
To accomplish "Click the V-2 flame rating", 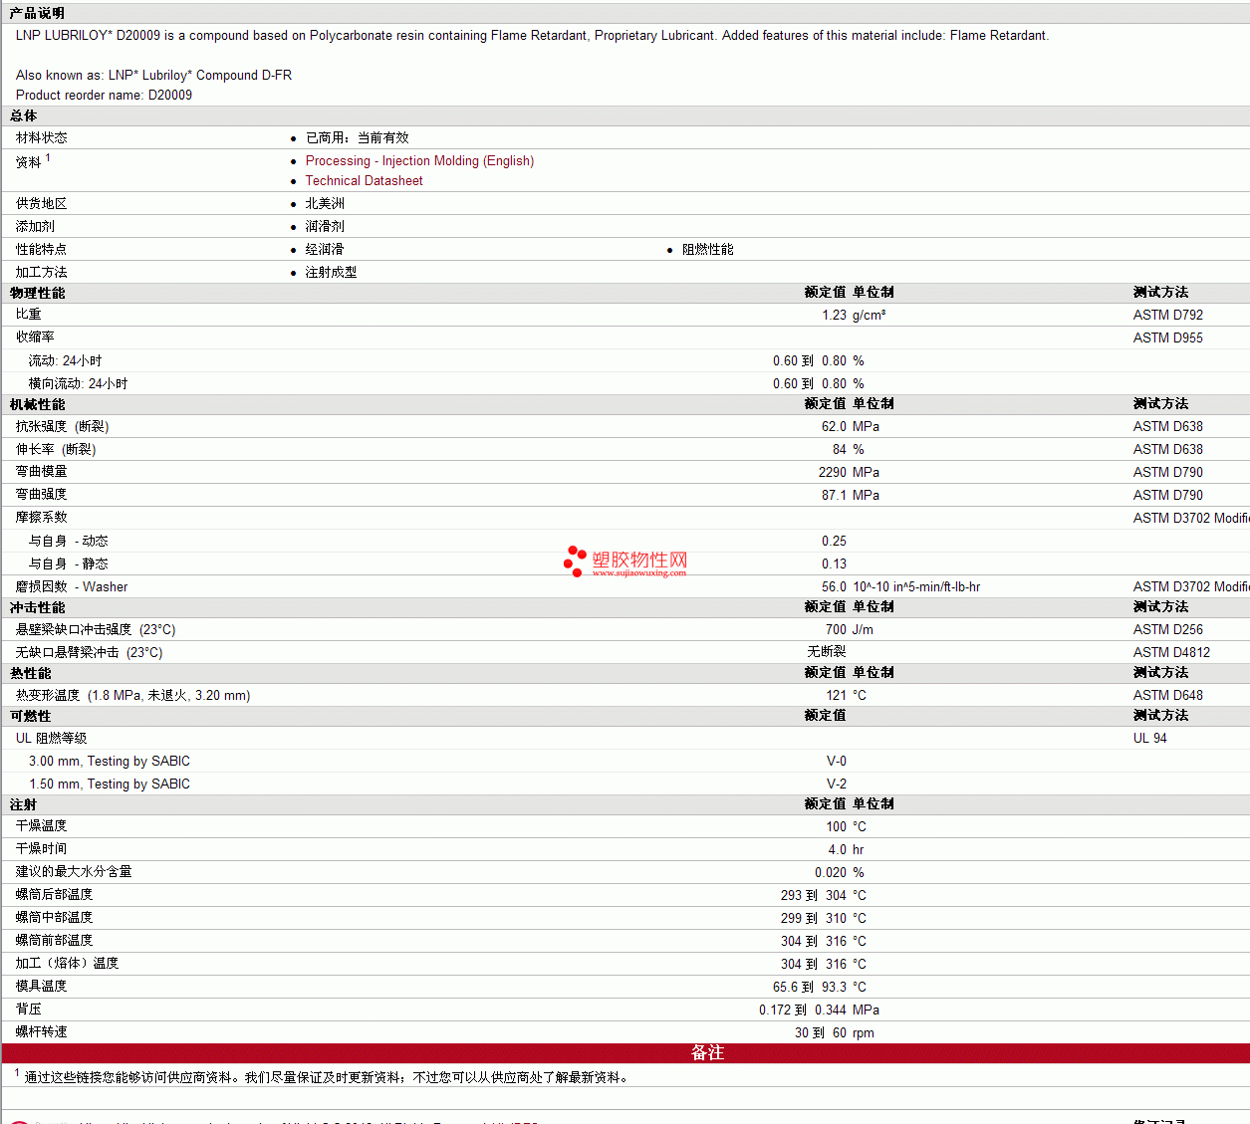I will point(837,785).
